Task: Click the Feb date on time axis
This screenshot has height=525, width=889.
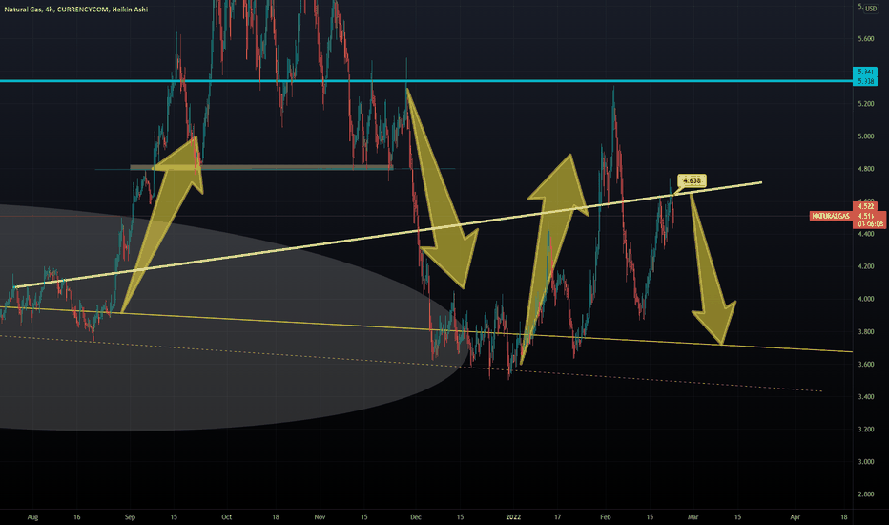Action: (x=606, y=517)
